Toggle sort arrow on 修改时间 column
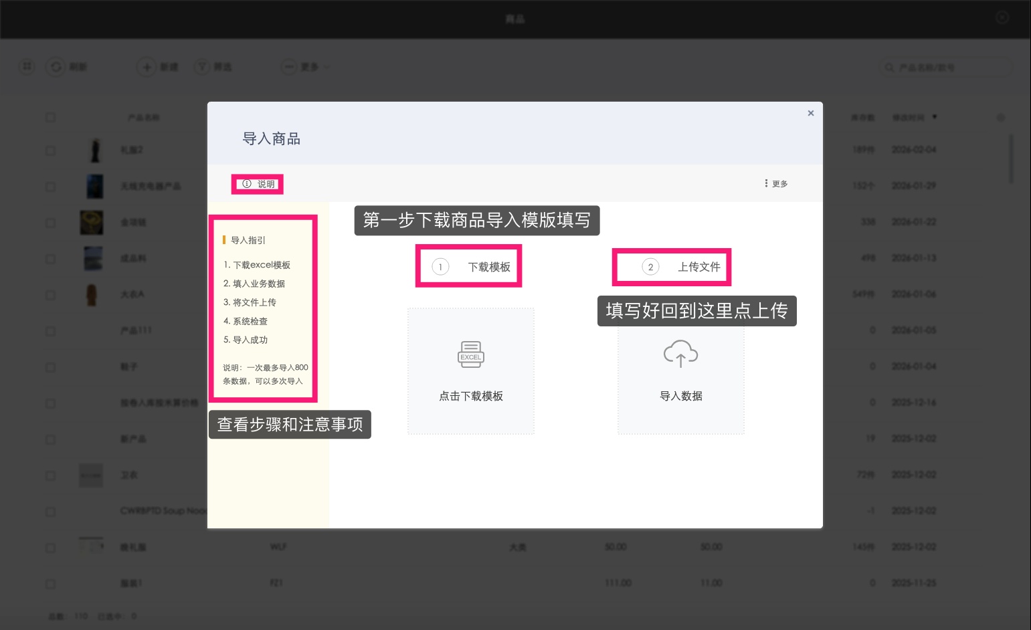The image size is (1031, 630). [935, 117]
